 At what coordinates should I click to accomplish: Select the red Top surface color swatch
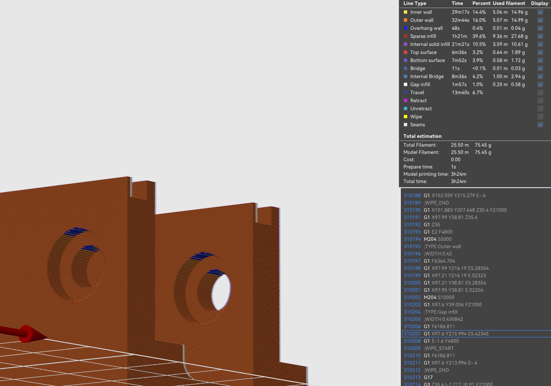coord(405,52)
